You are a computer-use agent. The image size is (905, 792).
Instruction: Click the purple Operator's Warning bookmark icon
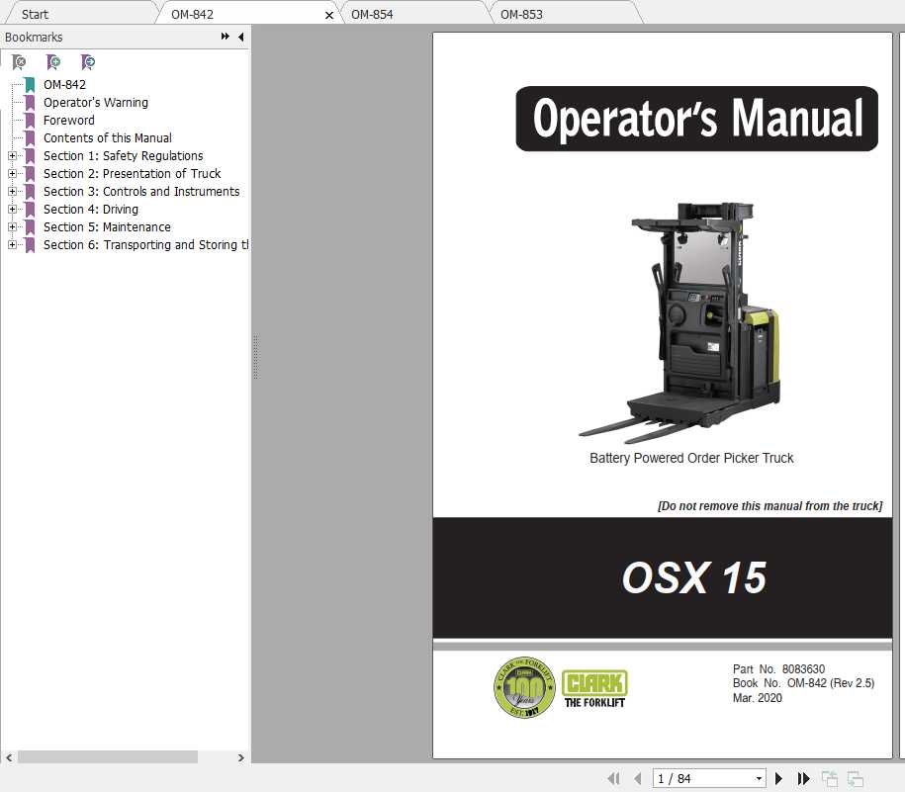click(x=30, y=103)
